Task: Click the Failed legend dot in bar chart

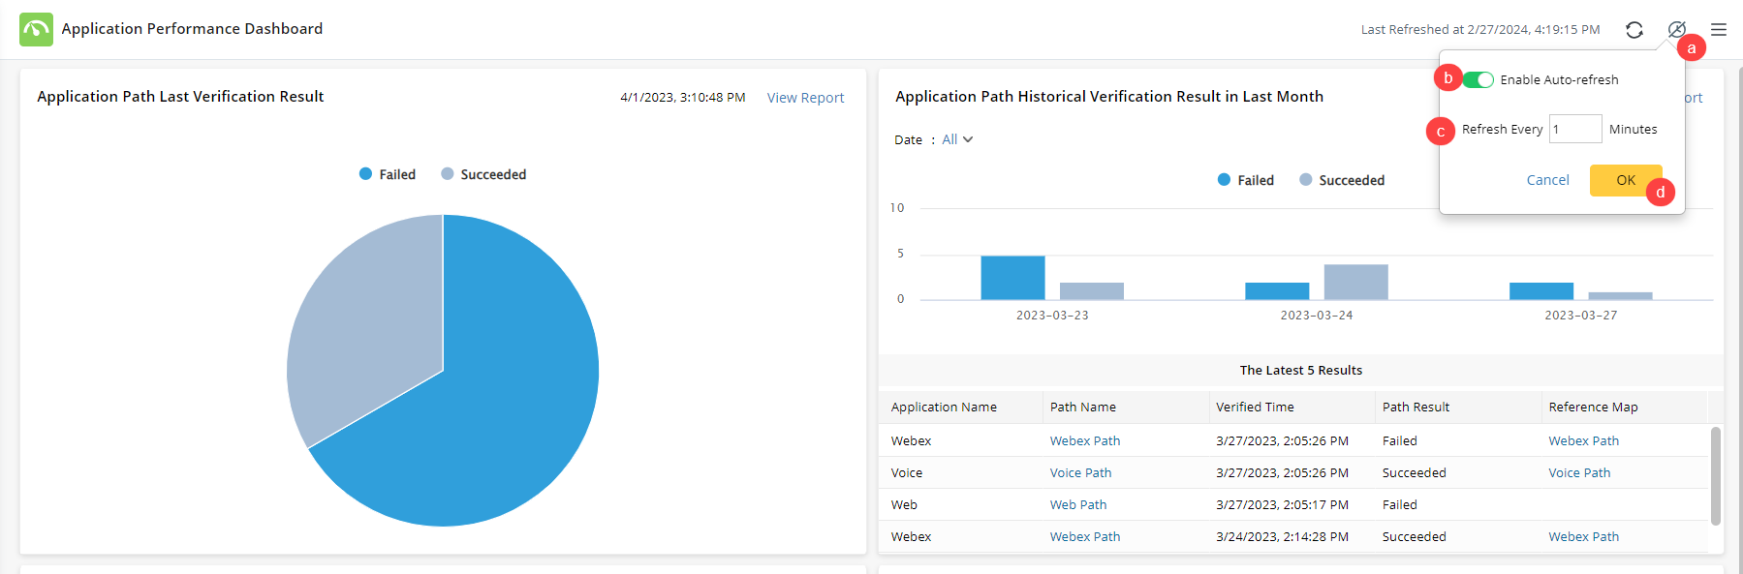Action: pyautogui.click(x=1225, y=180)
